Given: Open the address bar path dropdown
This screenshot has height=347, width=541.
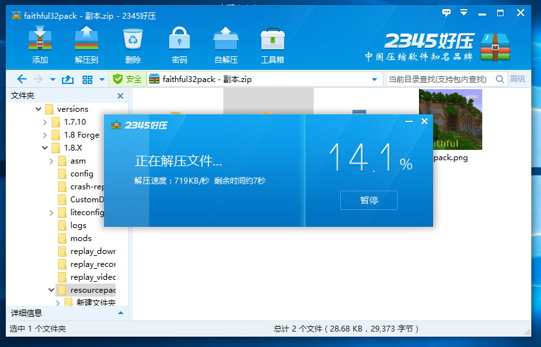Looking at the screenshot, I should click(374, 79).
